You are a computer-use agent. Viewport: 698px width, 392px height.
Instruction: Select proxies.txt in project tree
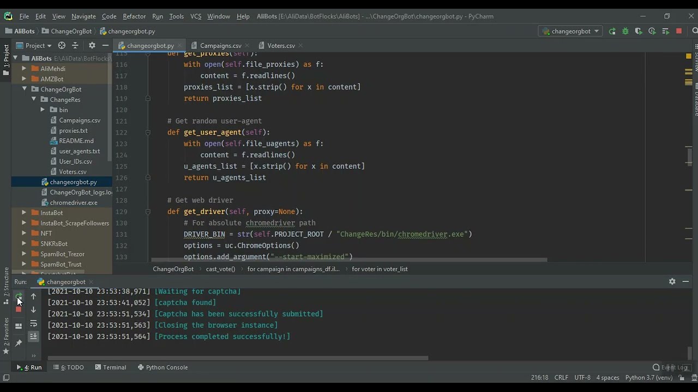point(73,131)
